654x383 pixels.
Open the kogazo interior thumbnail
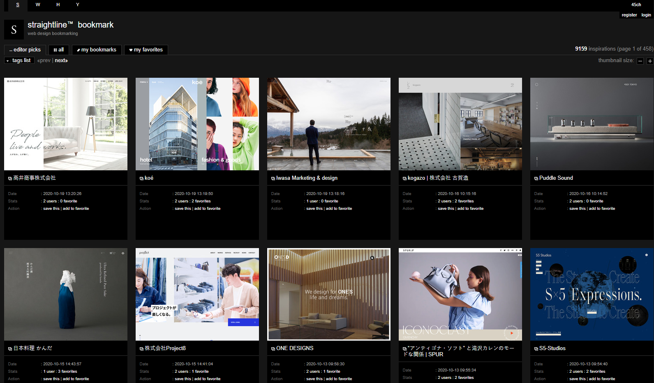pyautogui.click(x=460, y=124)
